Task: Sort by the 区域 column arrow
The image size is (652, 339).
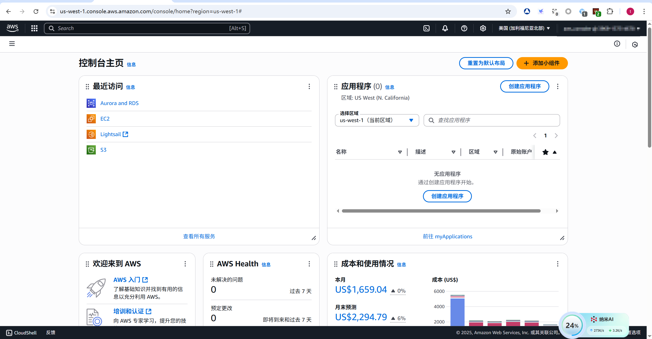Action: coord(495,152)
